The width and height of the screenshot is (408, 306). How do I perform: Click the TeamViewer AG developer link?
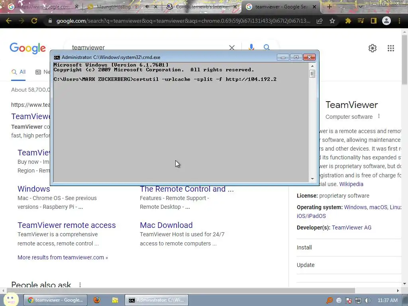tap(351, 228)
